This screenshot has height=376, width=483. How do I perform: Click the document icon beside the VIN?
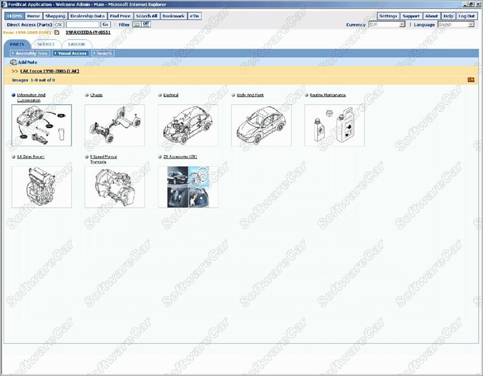pyautogui.click(x=58, y=33)
